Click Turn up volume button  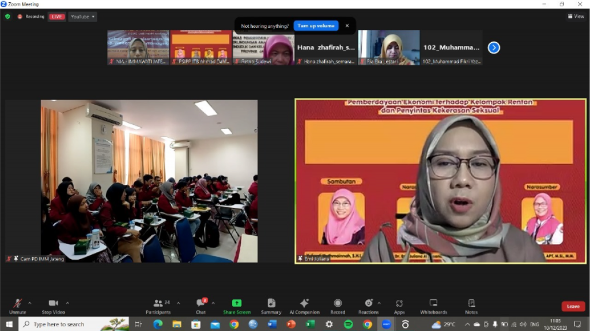click(x=316, y=26)
